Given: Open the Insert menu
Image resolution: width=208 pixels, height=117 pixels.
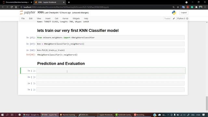Looking at the screenshot, I should [x=48, y=19].
